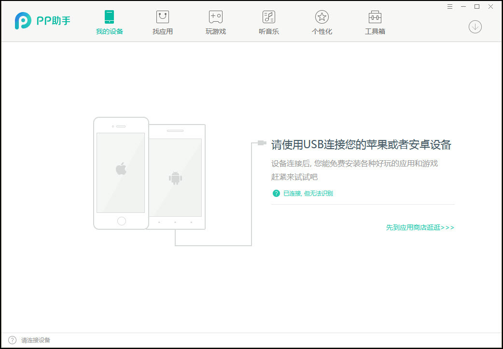Minimize the PP助手 window
This screenshot has height=349, width=503.
(x=463, y=6)
